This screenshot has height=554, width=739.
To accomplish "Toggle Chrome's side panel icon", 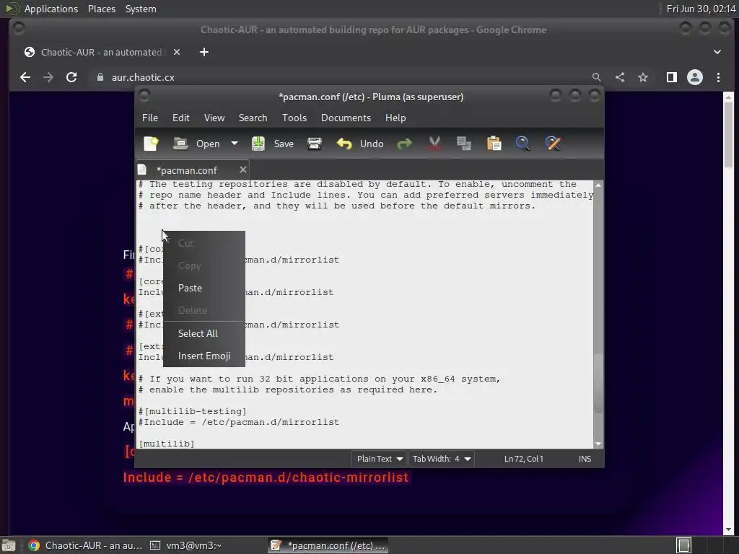I will (x=672, y=77).
